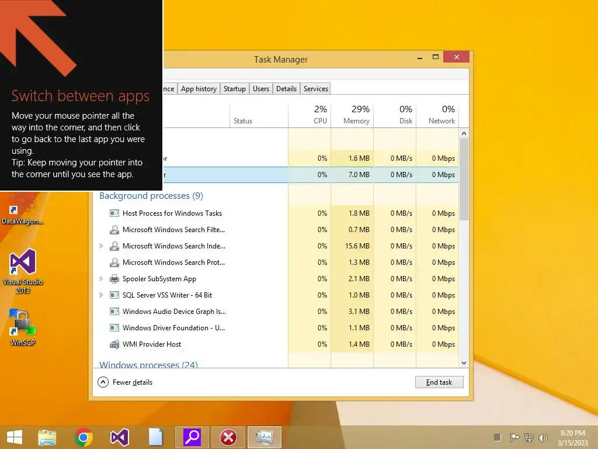Expand the Microsoft Windows Search Indexer row
The width and height of the screenshot is (598, 449).
click(101, 246)
